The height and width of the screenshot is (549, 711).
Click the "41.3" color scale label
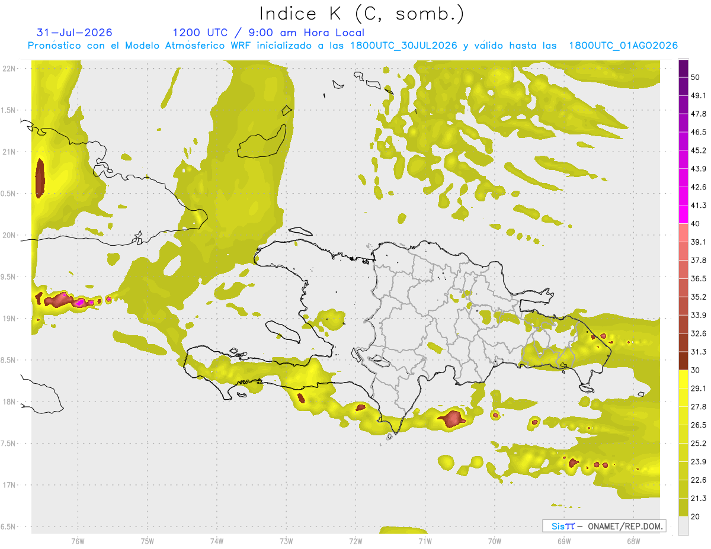(x=699, y=206)
